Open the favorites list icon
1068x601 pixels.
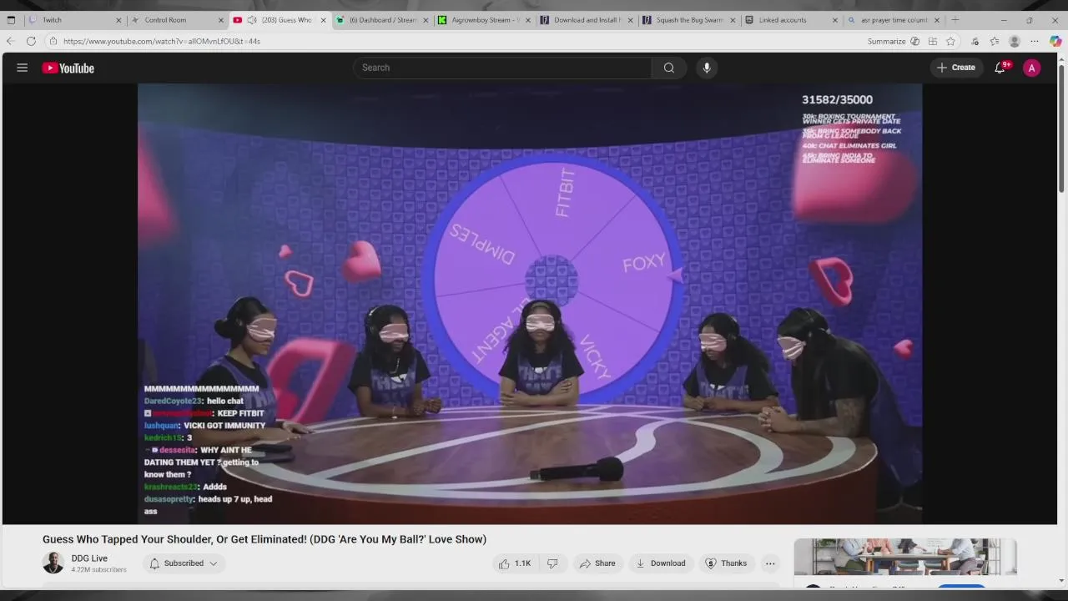tap(995, 41)
